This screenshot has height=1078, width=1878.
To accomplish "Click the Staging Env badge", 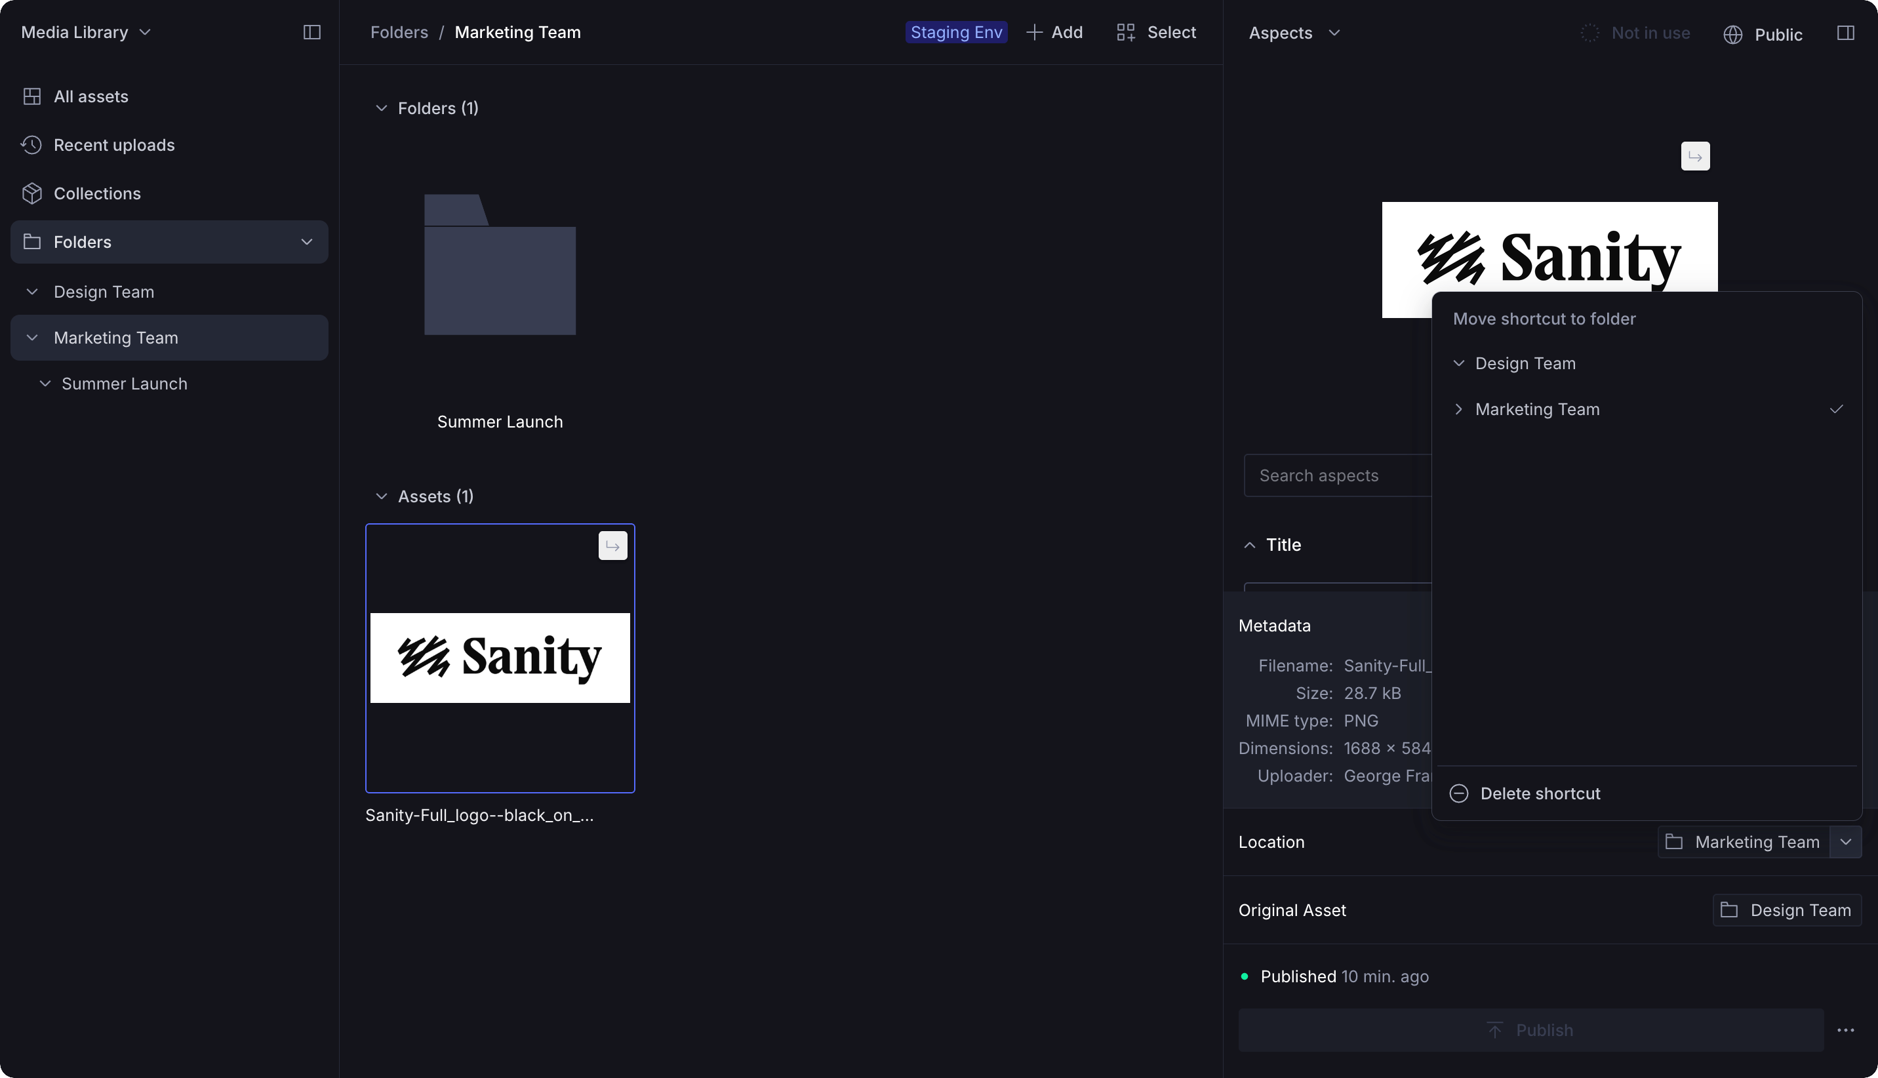I will click(x=957, y=33).
